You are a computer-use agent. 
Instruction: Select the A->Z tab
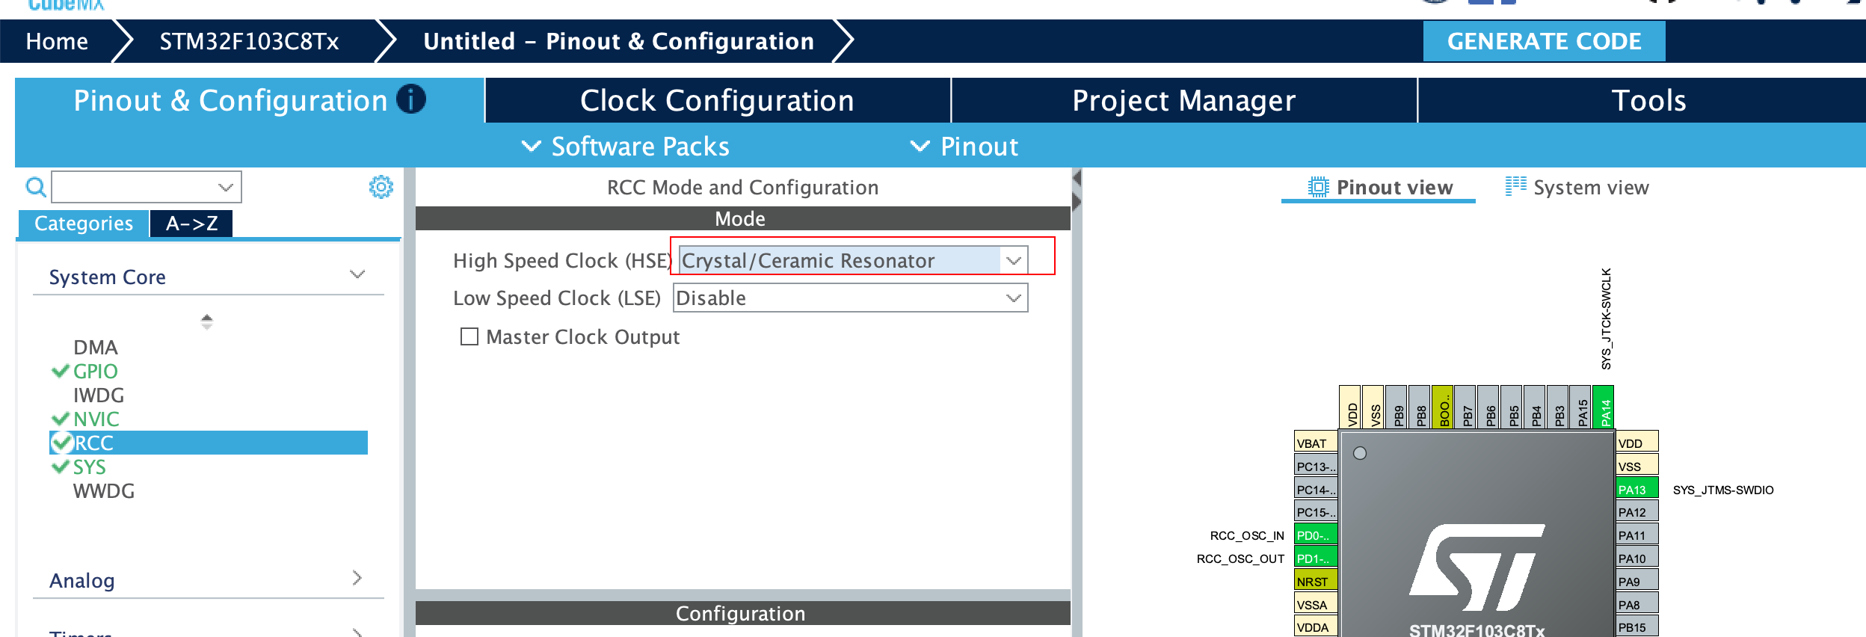191,224
